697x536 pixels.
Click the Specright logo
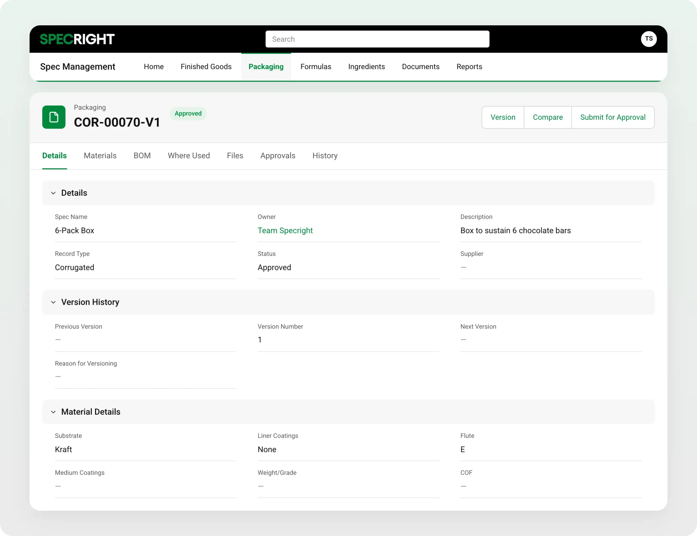(x=77, y=39)
